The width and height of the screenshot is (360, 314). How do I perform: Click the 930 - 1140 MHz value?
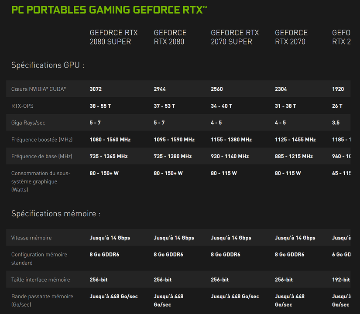click(x=230, y=156)
